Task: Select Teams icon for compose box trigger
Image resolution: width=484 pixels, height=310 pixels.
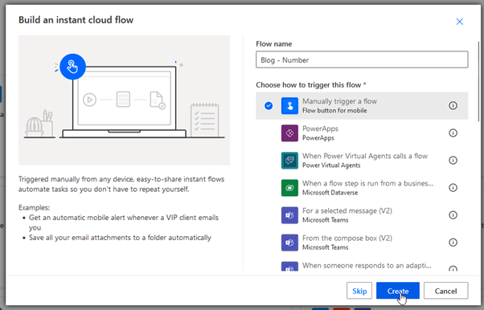Action: pos(289,243)
